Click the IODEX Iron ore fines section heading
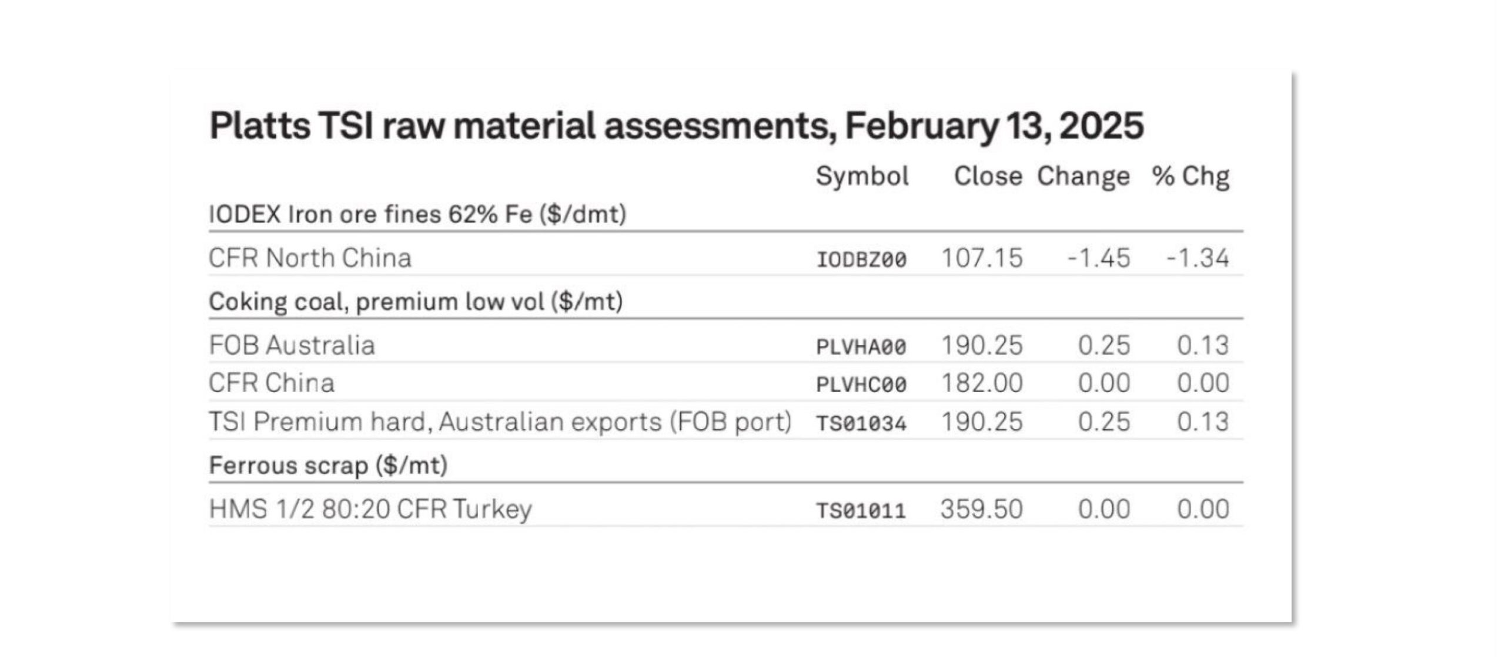 (x=417, y=215)
